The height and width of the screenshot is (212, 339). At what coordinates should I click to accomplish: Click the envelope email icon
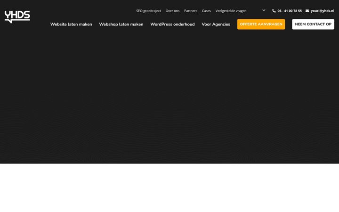point(307,11)
